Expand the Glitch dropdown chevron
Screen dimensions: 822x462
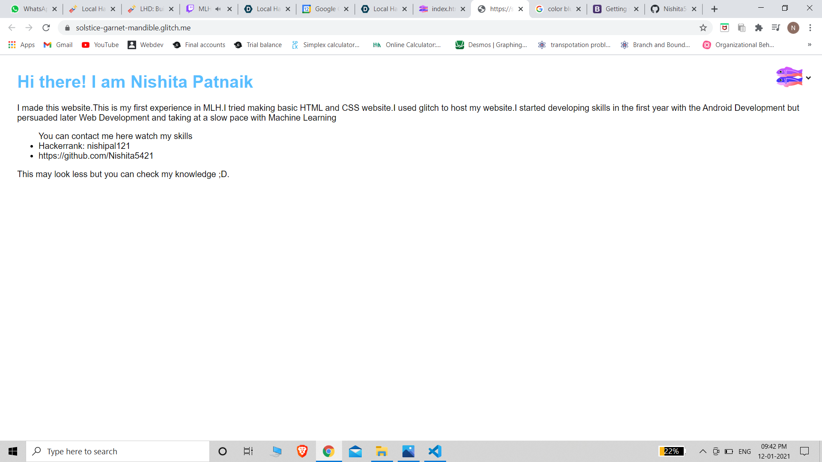click(x=808, y=78)
